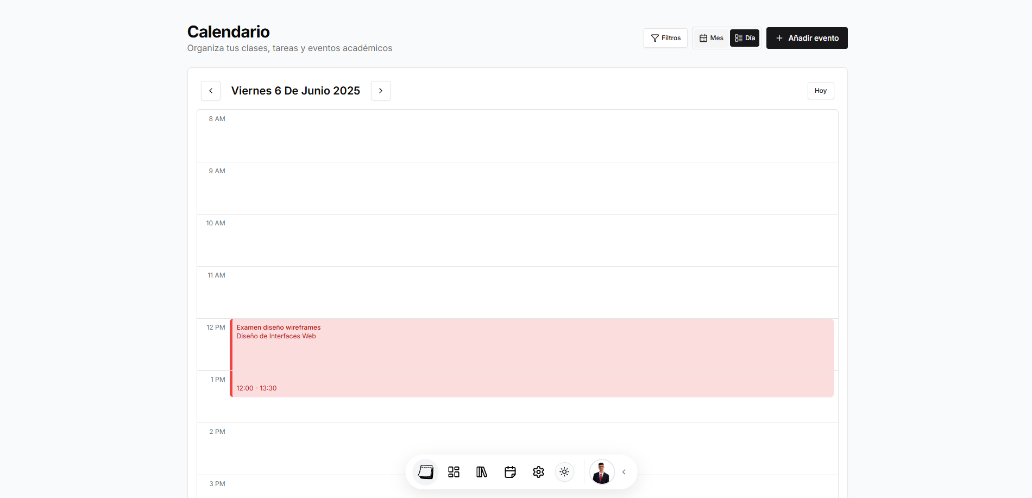Open the dashboard grid icon in dock
Image resolution: width=1032 pixels, height=498 pixels.
click(454, 472)
